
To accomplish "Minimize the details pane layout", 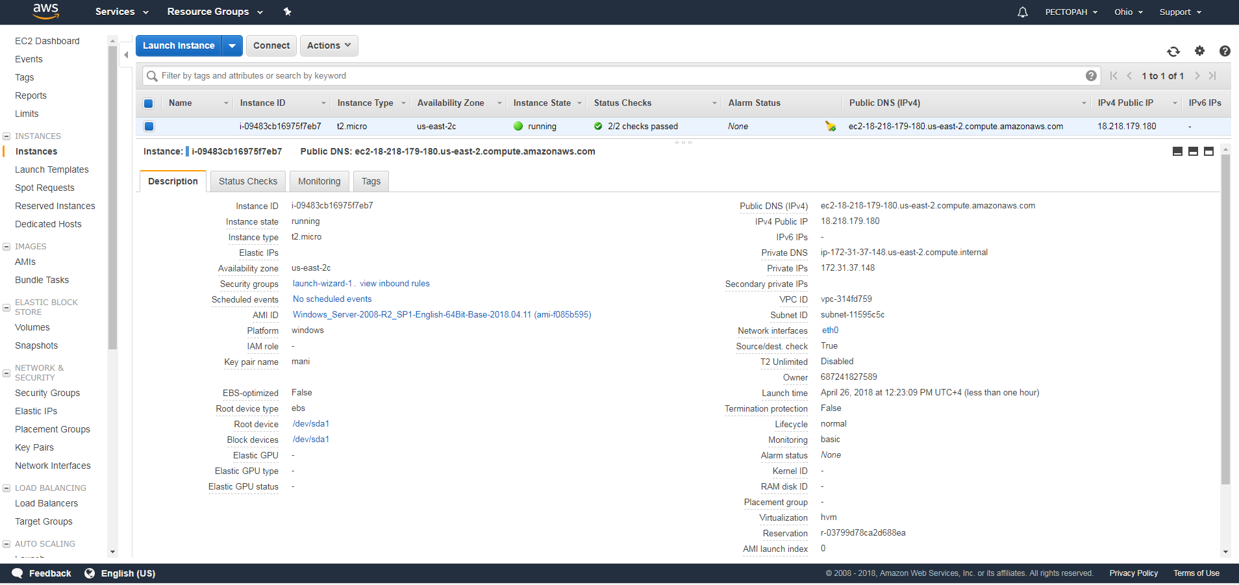I will [x=1177, y=151].
